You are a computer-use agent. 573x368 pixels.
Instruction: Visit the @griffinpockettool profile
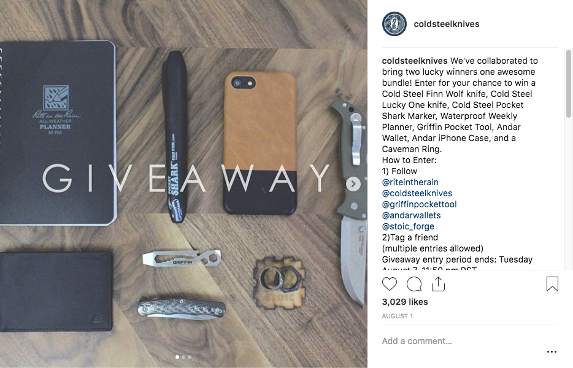click(x=419, y=204)
